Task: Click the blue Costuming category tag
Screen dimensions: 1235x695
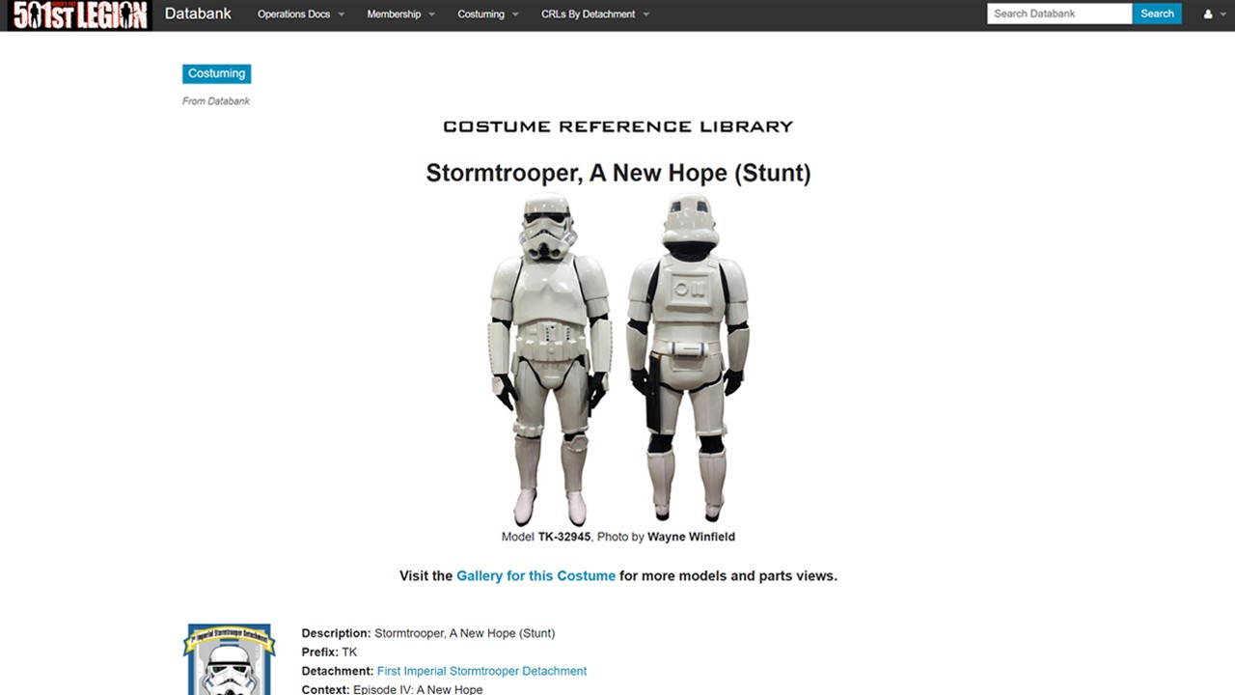Action: coord(217,73)
